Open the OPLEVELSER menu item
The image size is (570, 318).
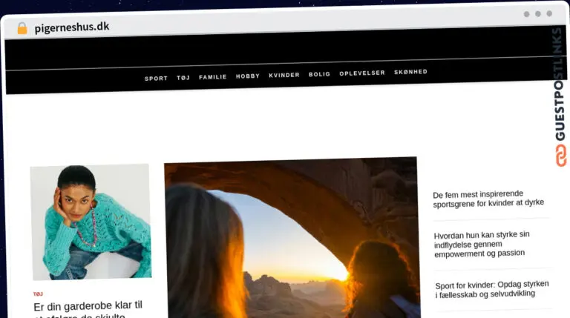pyautogui.click(x=362, y=73)
